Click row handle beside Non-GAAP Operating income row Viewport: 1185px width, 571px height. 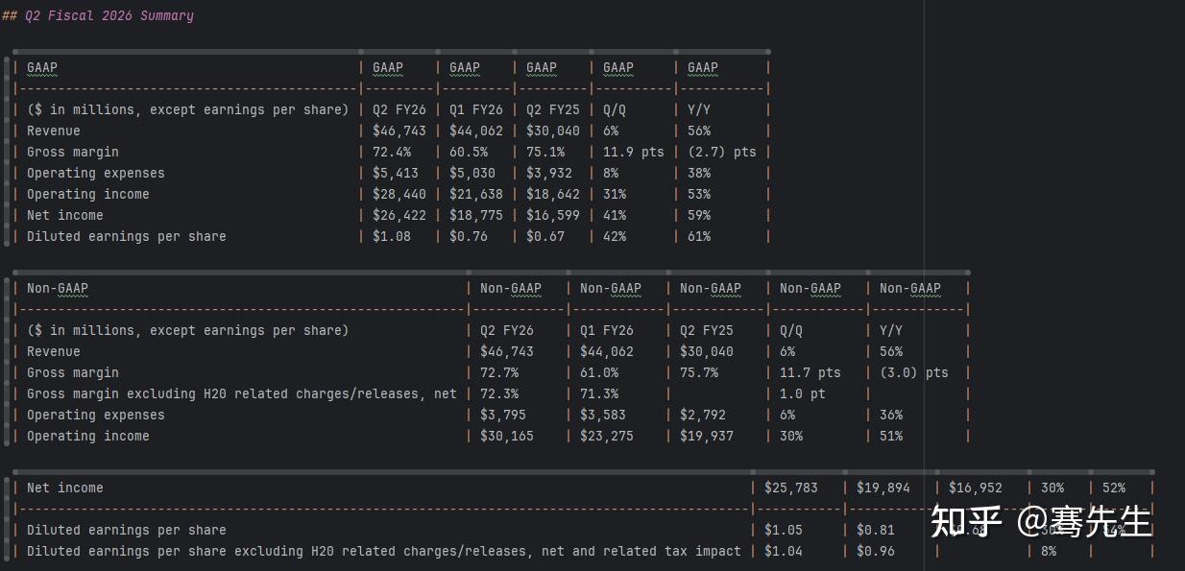[8, 436]
